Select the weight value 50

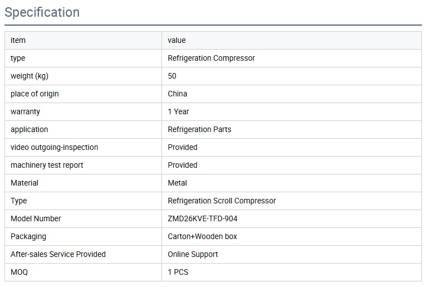coord(172,76)
